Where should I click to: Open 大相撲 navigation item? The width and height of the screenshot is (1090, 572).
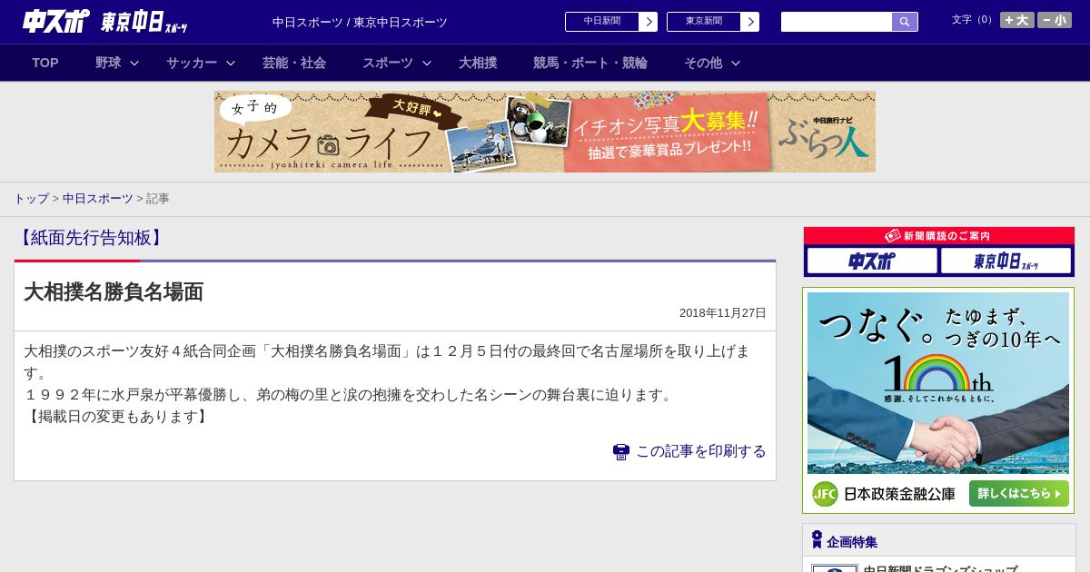click(x=478, y=63)
